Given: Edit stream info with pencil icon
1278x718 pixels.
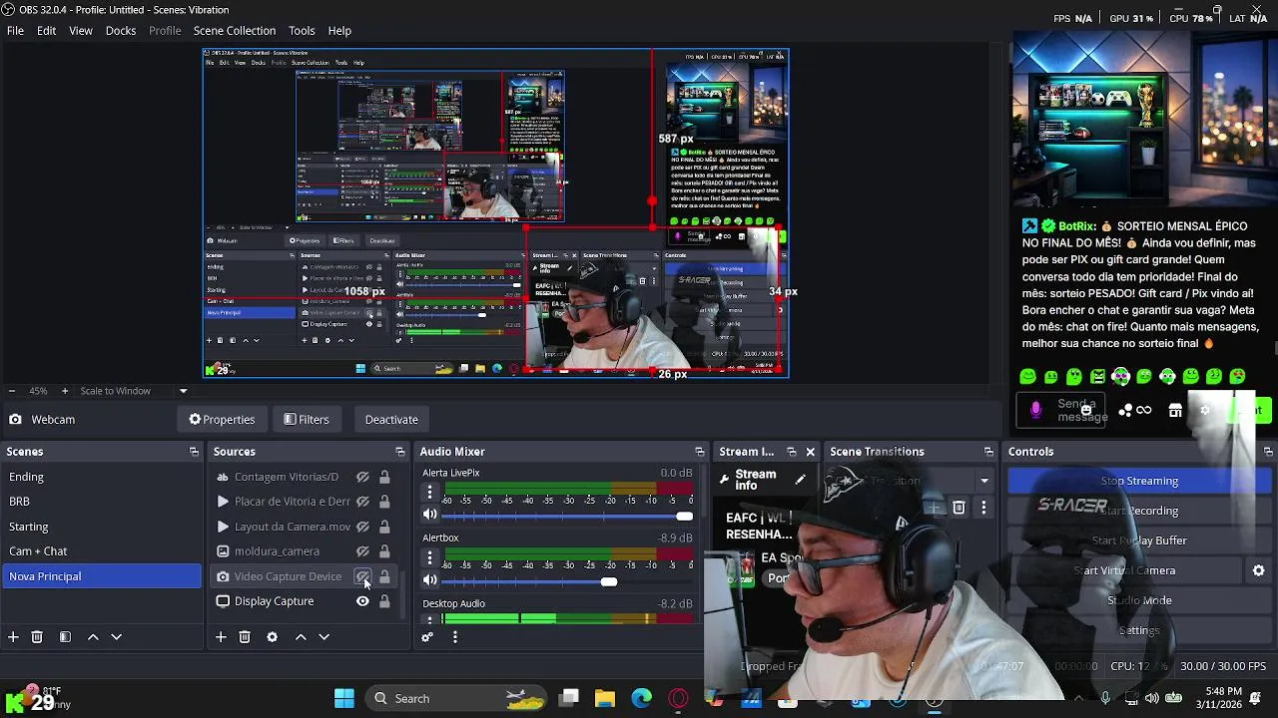Looking at the screenshot, I should [x=800, y=480].
